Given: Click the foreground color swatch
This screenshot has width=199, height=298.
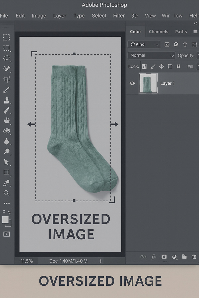Looking at the screenshot, I should pos(5,220).
